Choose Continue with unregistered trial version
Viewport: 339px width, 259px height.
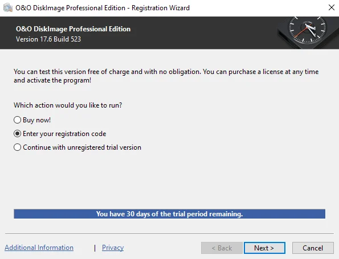coord(17,147)
